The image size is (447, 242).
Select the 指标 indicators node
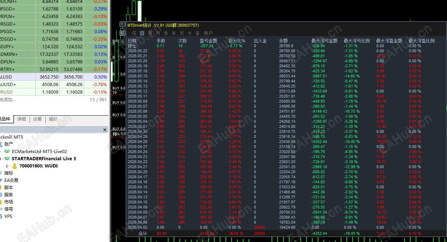(9, 173)
